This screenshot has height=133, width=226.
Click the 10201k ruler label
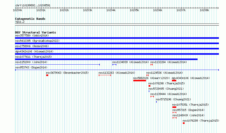pyautogui.click(x=41, y=10)
